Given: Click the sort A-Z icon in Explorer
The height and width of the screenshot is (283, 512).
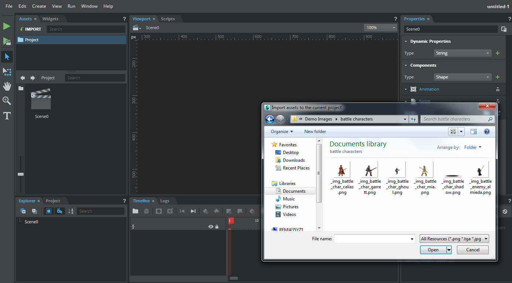Looking at the screenshot, I should pyautogui.click(x=71, y=211).
